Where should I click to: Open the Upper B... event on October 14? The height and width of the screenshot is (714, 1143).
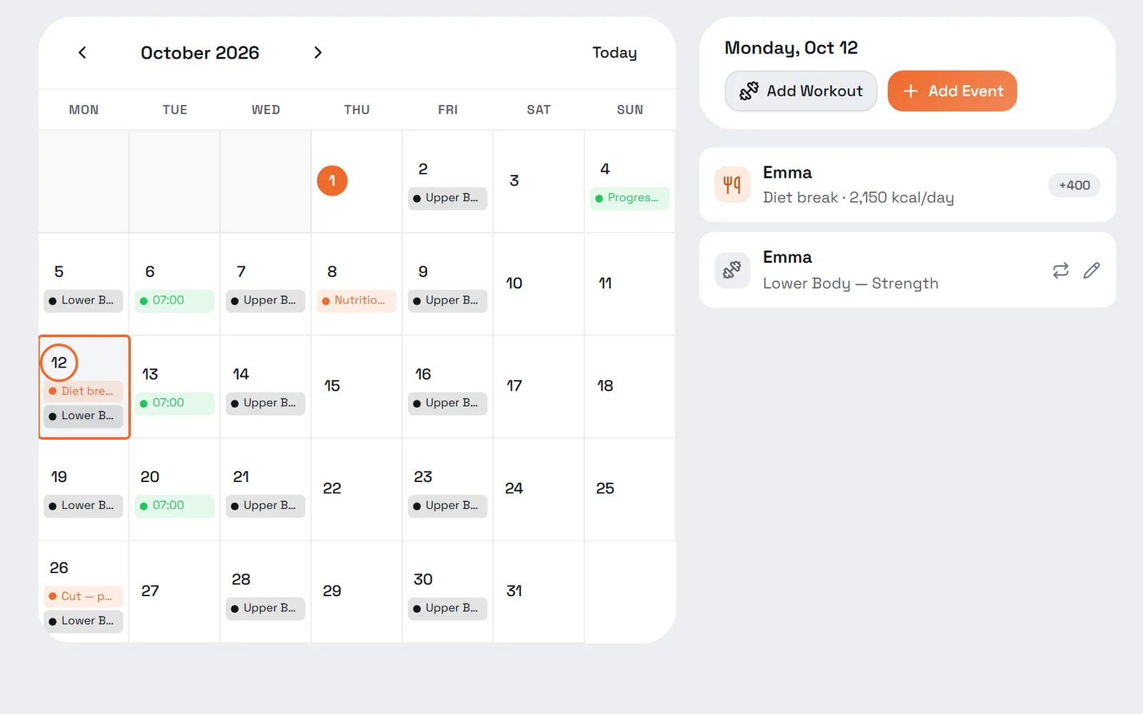(x=266, y=403)
